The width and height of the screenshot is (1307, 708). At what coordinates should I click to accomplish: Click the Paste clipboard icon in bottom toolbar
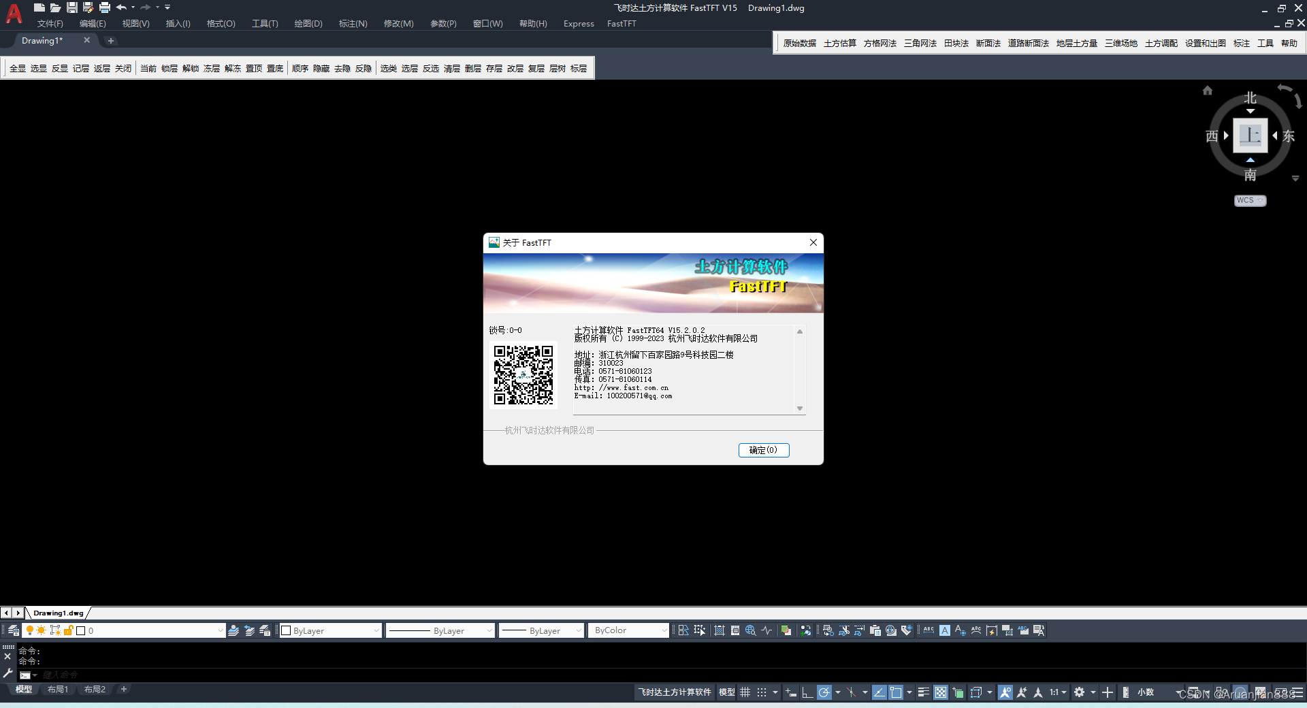click(x=875, y=630)
